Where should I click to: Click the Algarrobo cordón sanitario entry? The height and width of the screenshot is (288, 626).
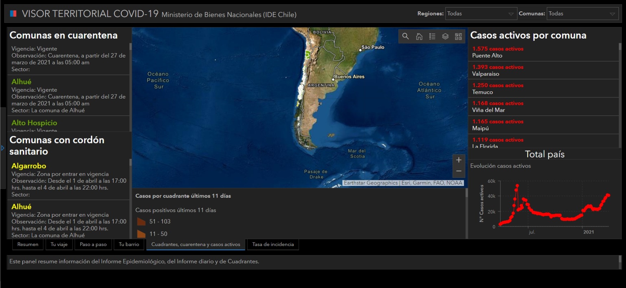[29, 166]
